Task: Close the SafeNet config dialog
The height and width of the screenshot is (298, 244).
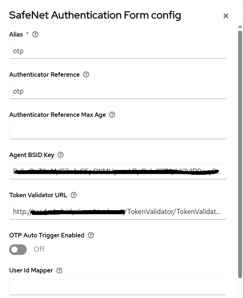Action: 226,16
